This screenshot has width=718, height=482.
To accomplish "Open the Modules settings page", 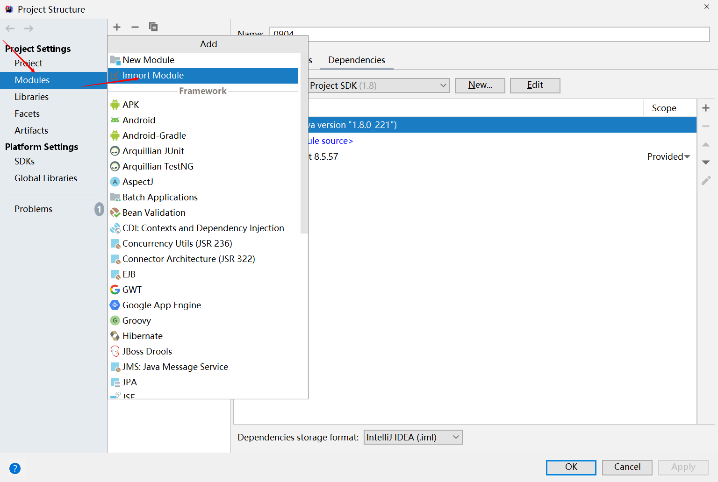I will 54,80.
